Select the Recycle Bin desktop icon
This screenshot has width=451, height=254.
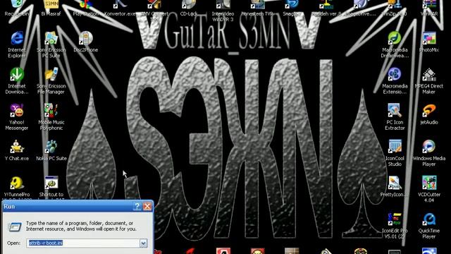[17, 7]
